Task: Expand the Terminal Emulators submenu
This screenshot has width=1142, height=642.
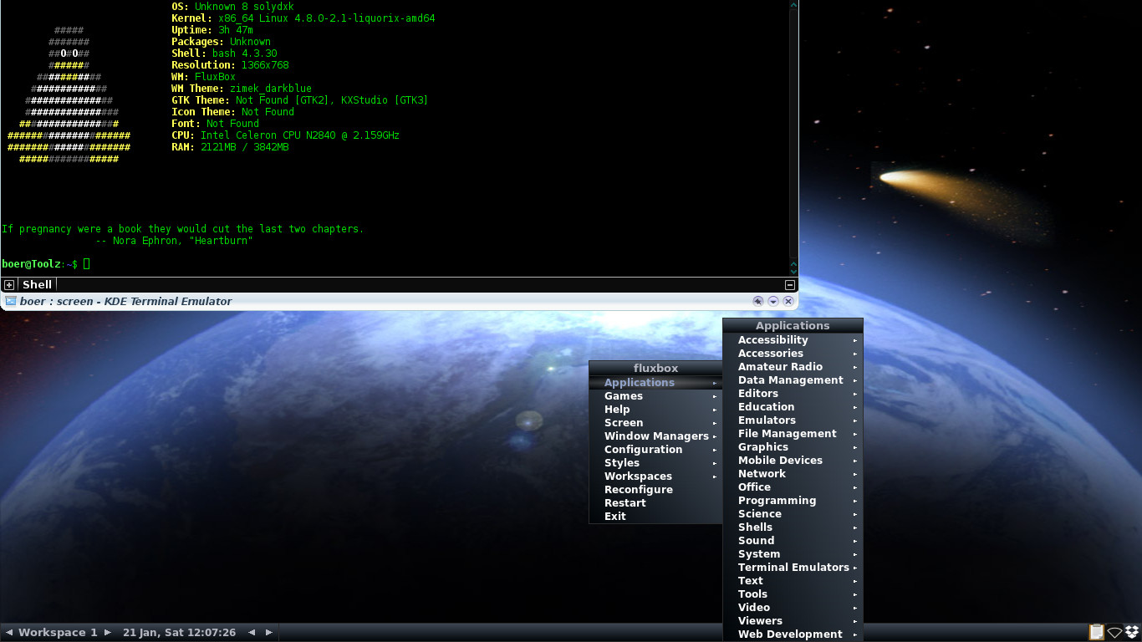Action: [793, 568]
